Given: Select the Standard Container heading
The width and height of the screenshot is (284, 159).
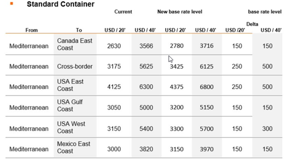Looking at the screenshot, I should (60, 4).
